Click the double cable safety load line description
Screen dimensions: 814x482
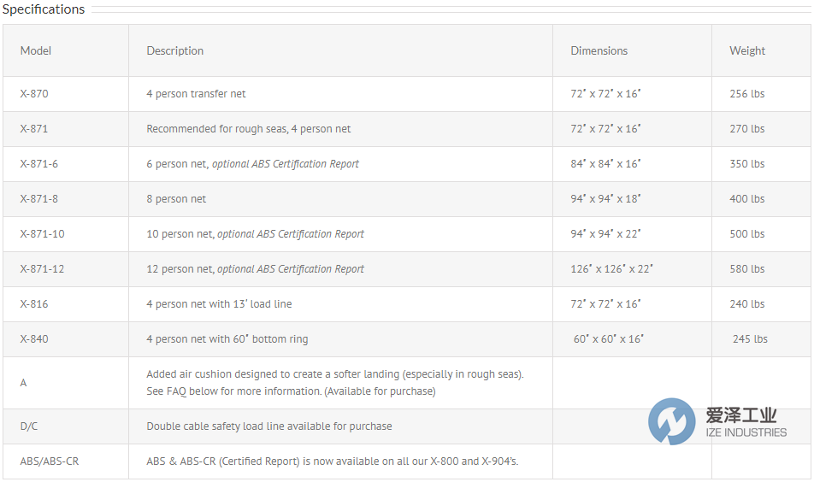269,426
